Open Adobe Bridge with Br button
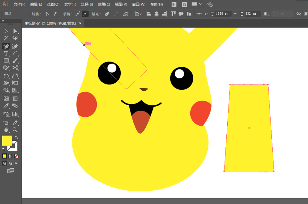 click(174, 4)
